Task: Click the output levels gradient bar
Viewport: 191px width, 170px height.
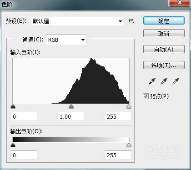Action: tap(71, 140)
